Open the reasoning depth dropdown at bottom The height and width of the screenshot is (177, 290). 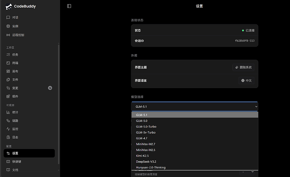click(247, 172)
